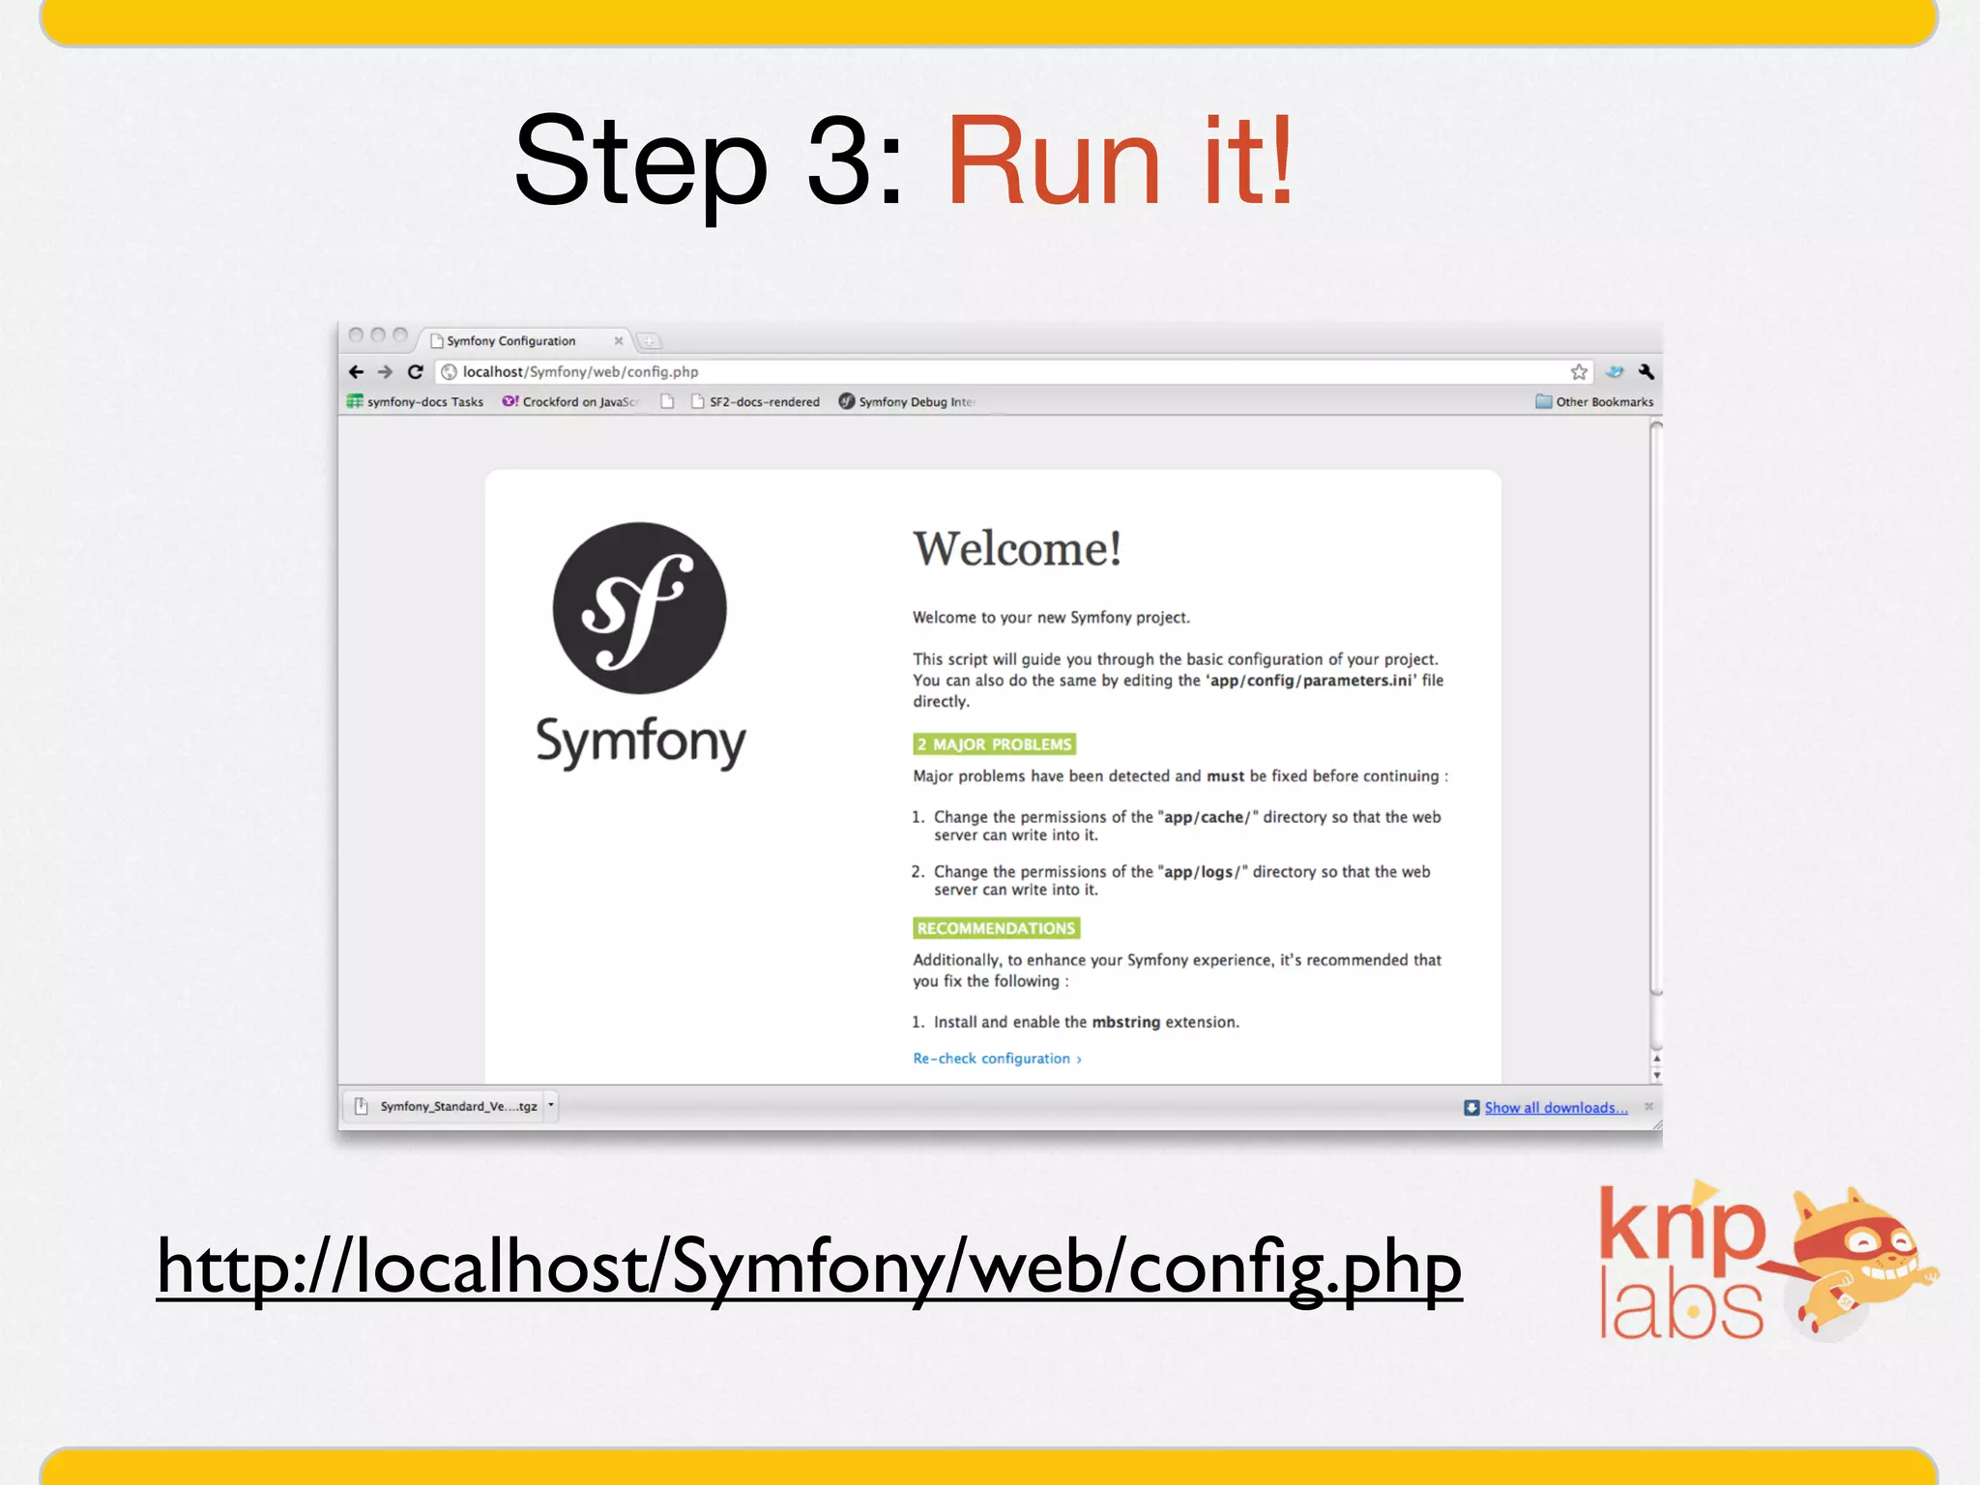
Task: Click the slide's localhost config.php URL link
Action: pyautogui.click(x=809, y=1268)
